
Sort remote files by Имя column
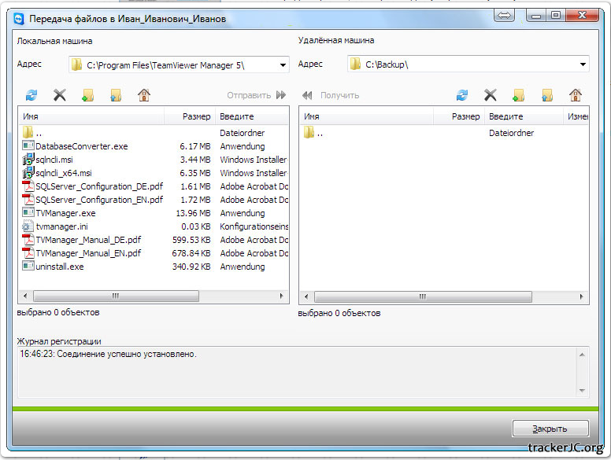click(x=372, y=116)
